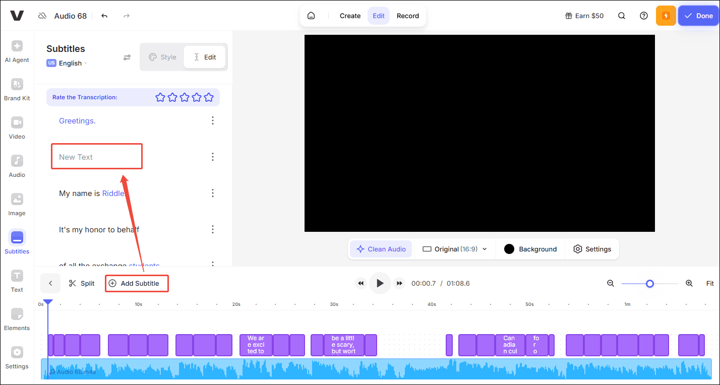
Task: Zoom out the timeline
Action: click(611, 283)
